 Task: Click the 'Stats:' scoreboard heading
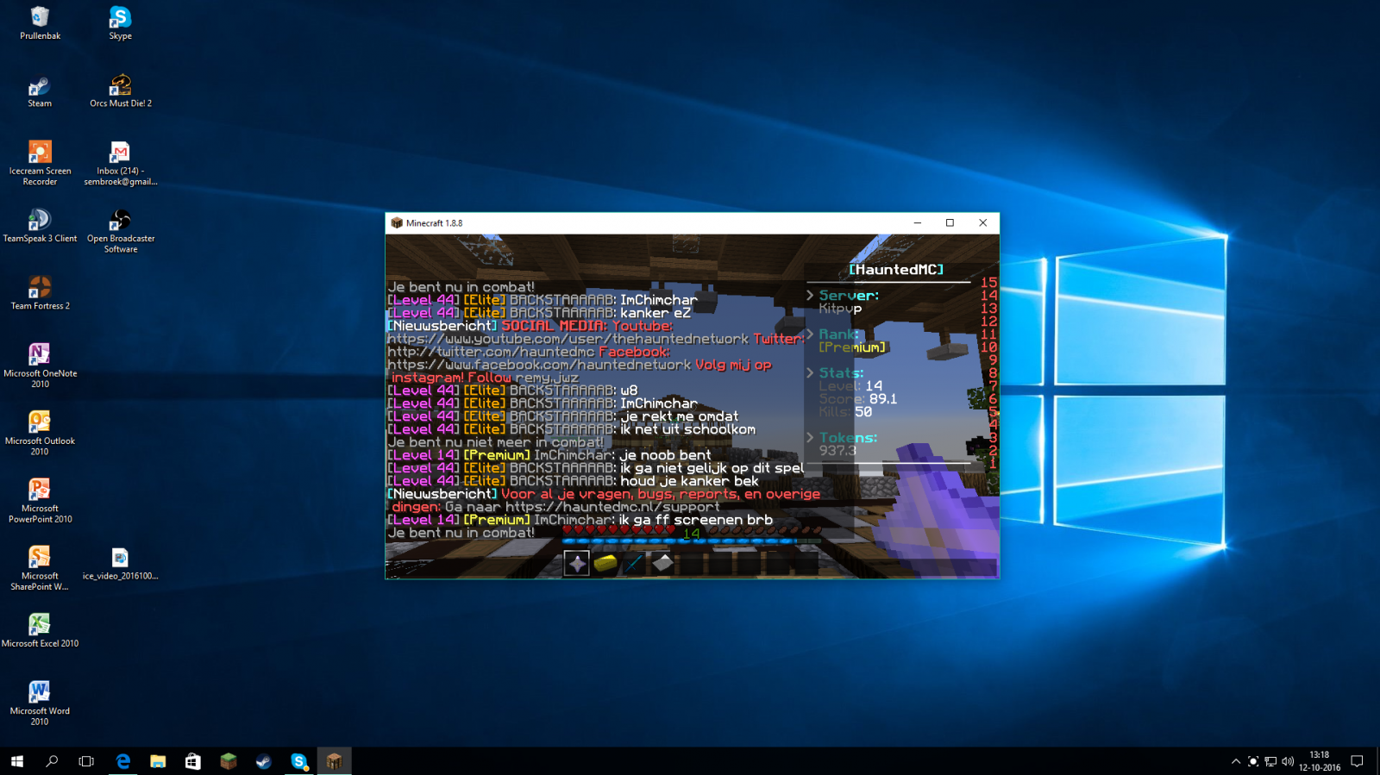[841, 373]
